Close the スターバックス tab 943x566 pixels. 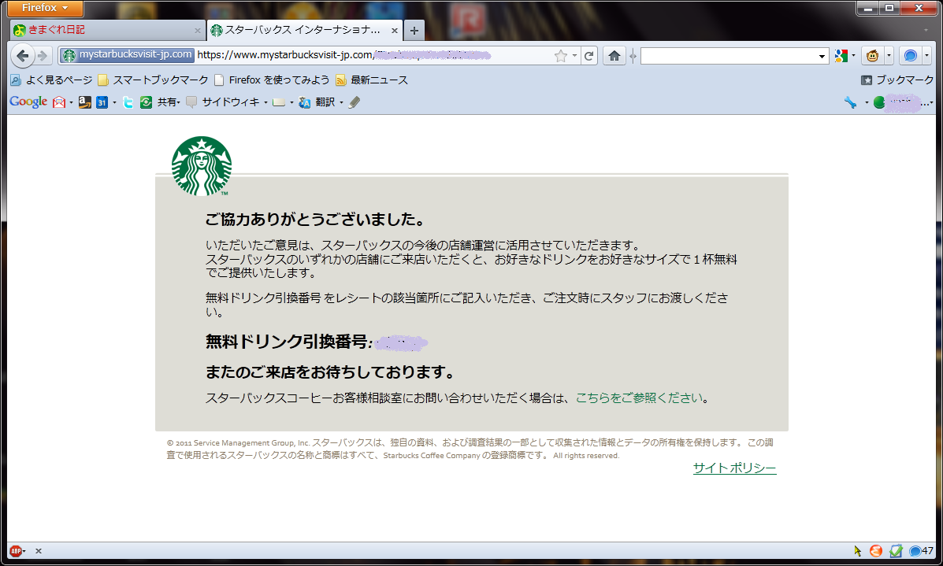(395, 30)
